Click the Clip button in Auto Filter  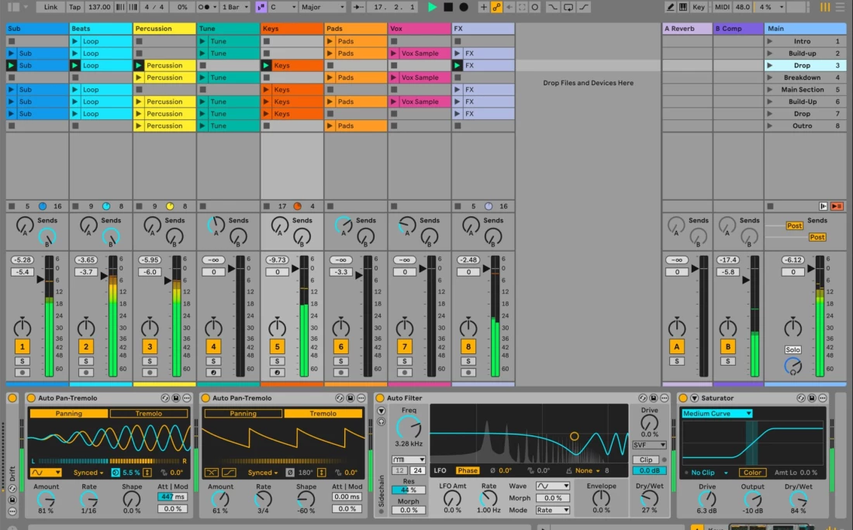pyautogui.click(x=645, y=459)
